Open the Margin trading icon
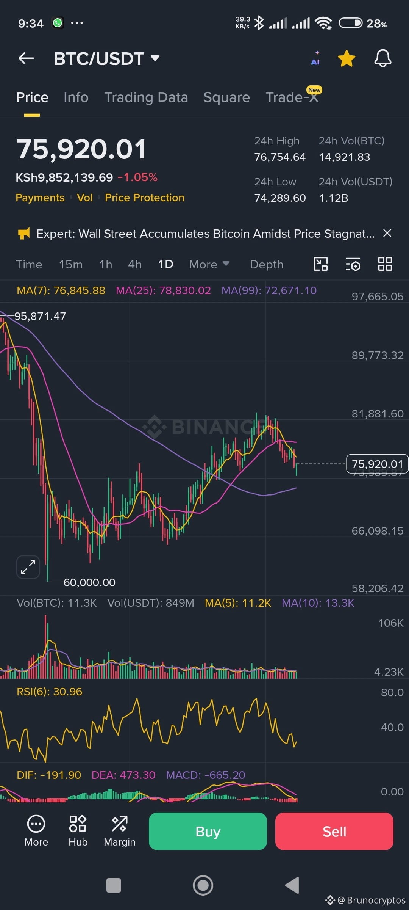 (120, 832)
